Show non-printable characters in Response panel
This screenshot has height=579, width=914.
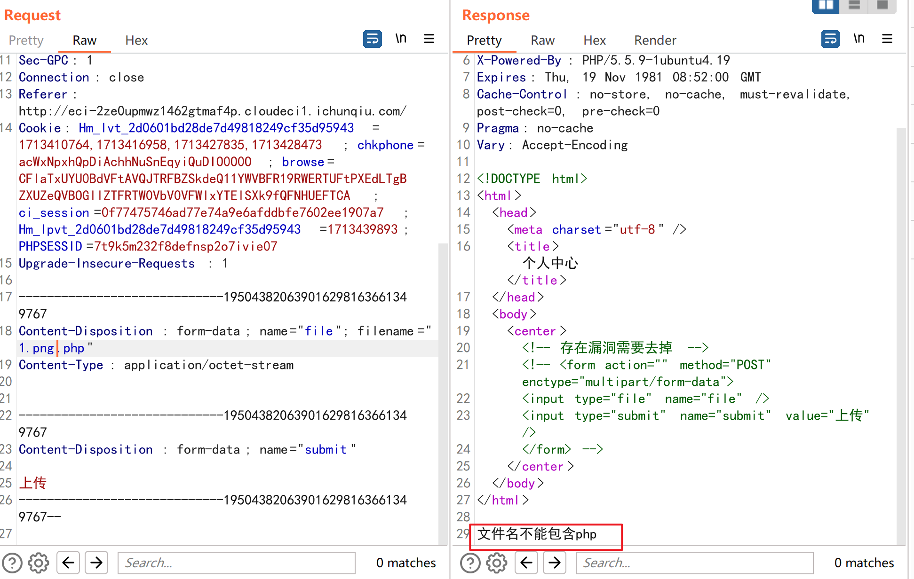coord(859,39)
